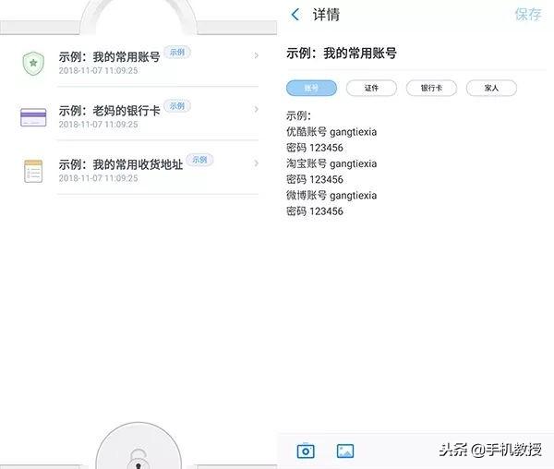Select the 账号 category tag

(x=311, y=88)
